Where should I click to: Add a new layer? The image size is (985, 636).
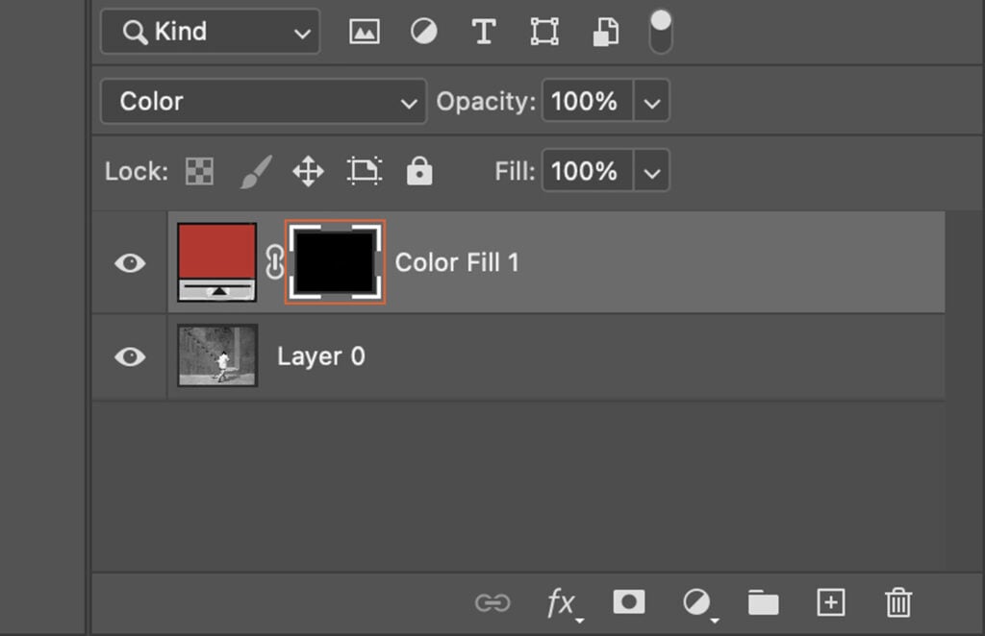point(830,602)
